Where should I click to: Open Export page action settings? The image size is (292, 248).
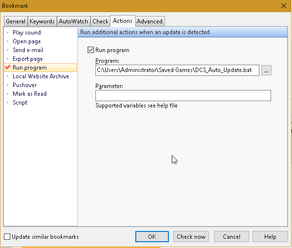click(28, 59)
